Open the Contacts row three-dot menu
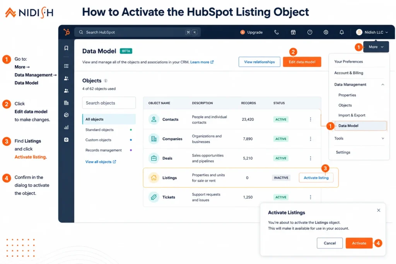This screenshot has width=396, height=264. tap(311, 119)
